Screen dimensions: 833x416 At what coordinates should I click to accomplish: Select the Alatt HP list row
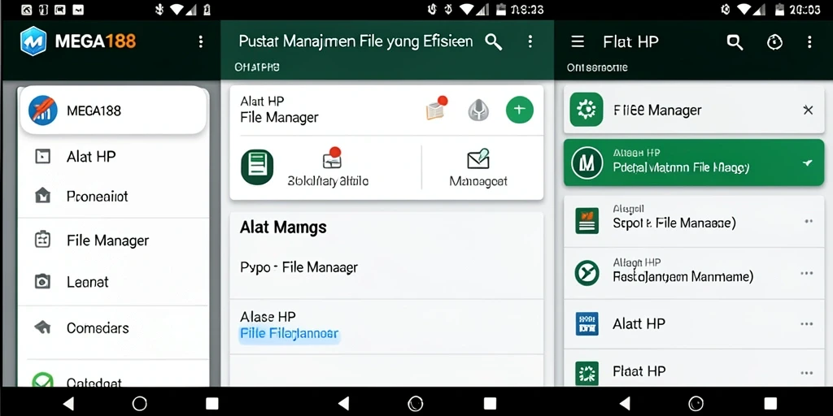[693, 323]
